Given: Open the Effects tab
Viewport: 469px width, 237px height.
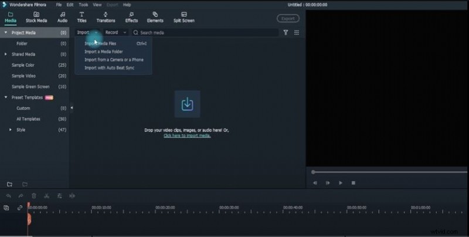Looking at the screenshot, I should 131,18.
